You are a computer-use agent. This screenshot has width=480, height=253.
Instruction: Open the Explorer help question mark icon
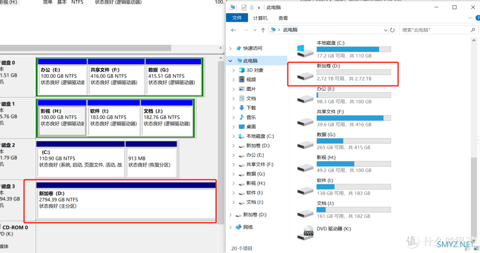click(478, 18)
